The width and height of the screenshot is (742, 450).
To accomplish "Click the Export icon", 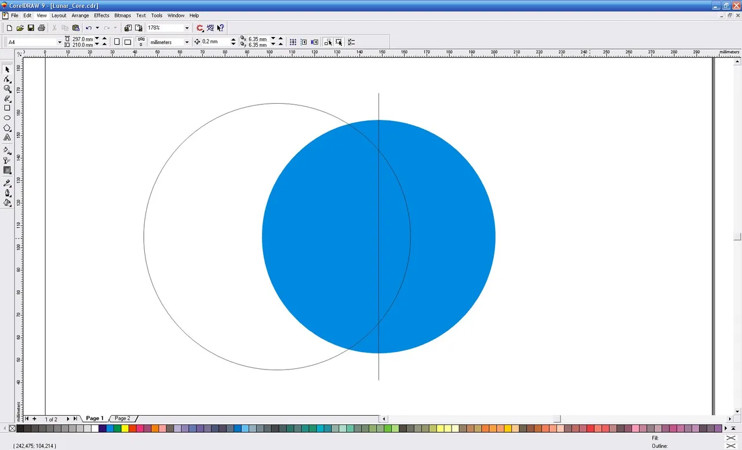I will tap(139, 28).
